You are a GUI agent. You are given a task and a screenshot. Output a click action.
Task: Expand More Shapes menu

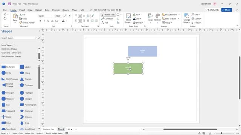pyautogui.click(x=8, y=45)
